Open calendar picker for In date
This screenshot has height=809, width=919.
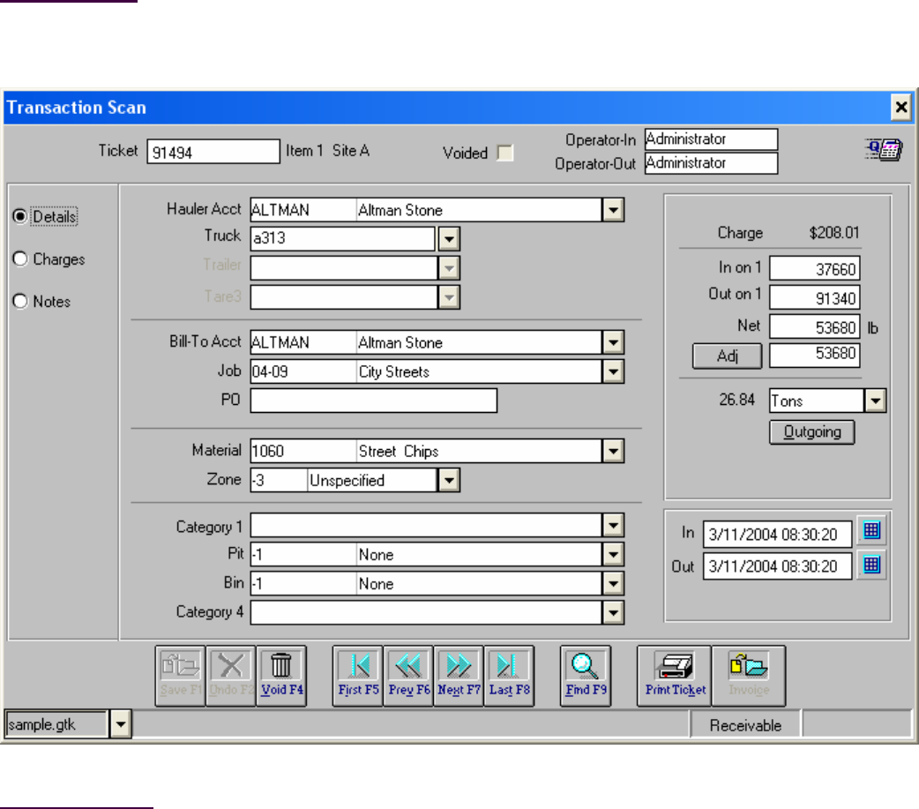[872, 532]
